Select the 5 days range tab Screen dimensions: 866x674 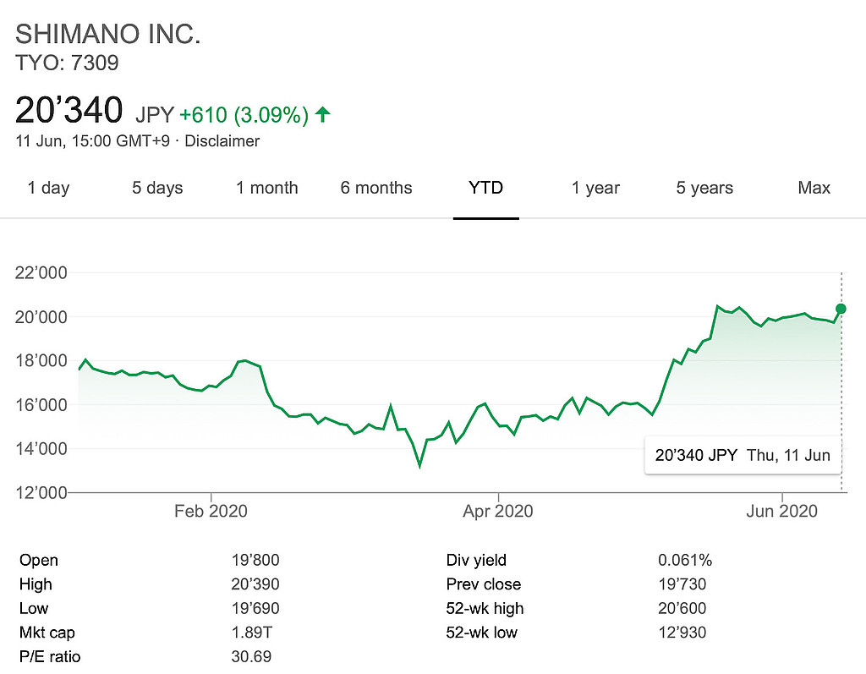[157, 188]
